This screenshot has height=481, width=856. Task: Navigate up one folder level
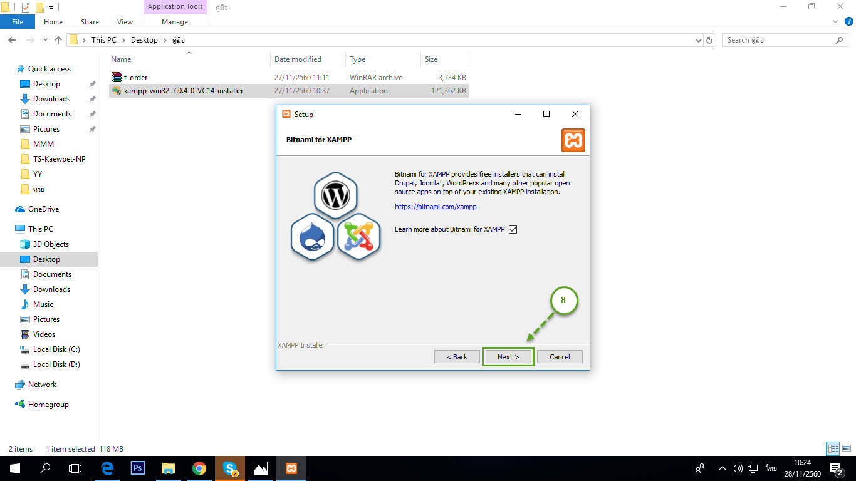coord(58,40)
